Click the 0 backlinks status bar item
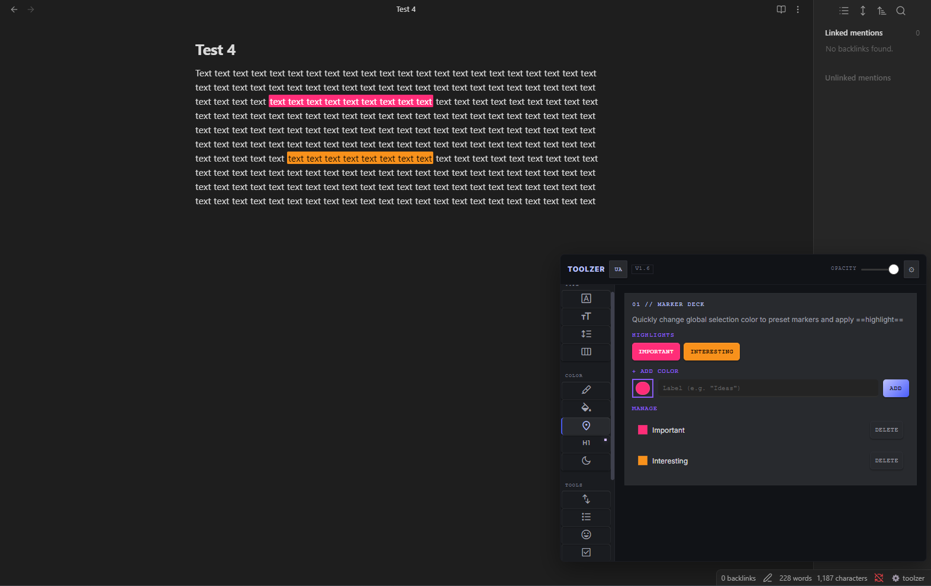 point(738,578)
